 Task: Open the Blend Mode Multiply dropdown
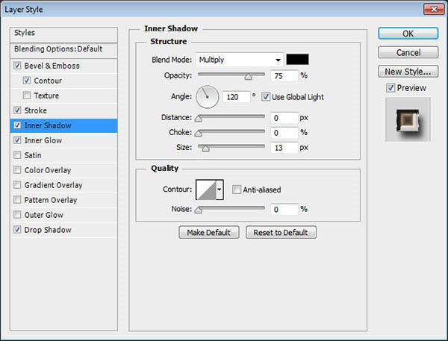(x=240, y=60)
